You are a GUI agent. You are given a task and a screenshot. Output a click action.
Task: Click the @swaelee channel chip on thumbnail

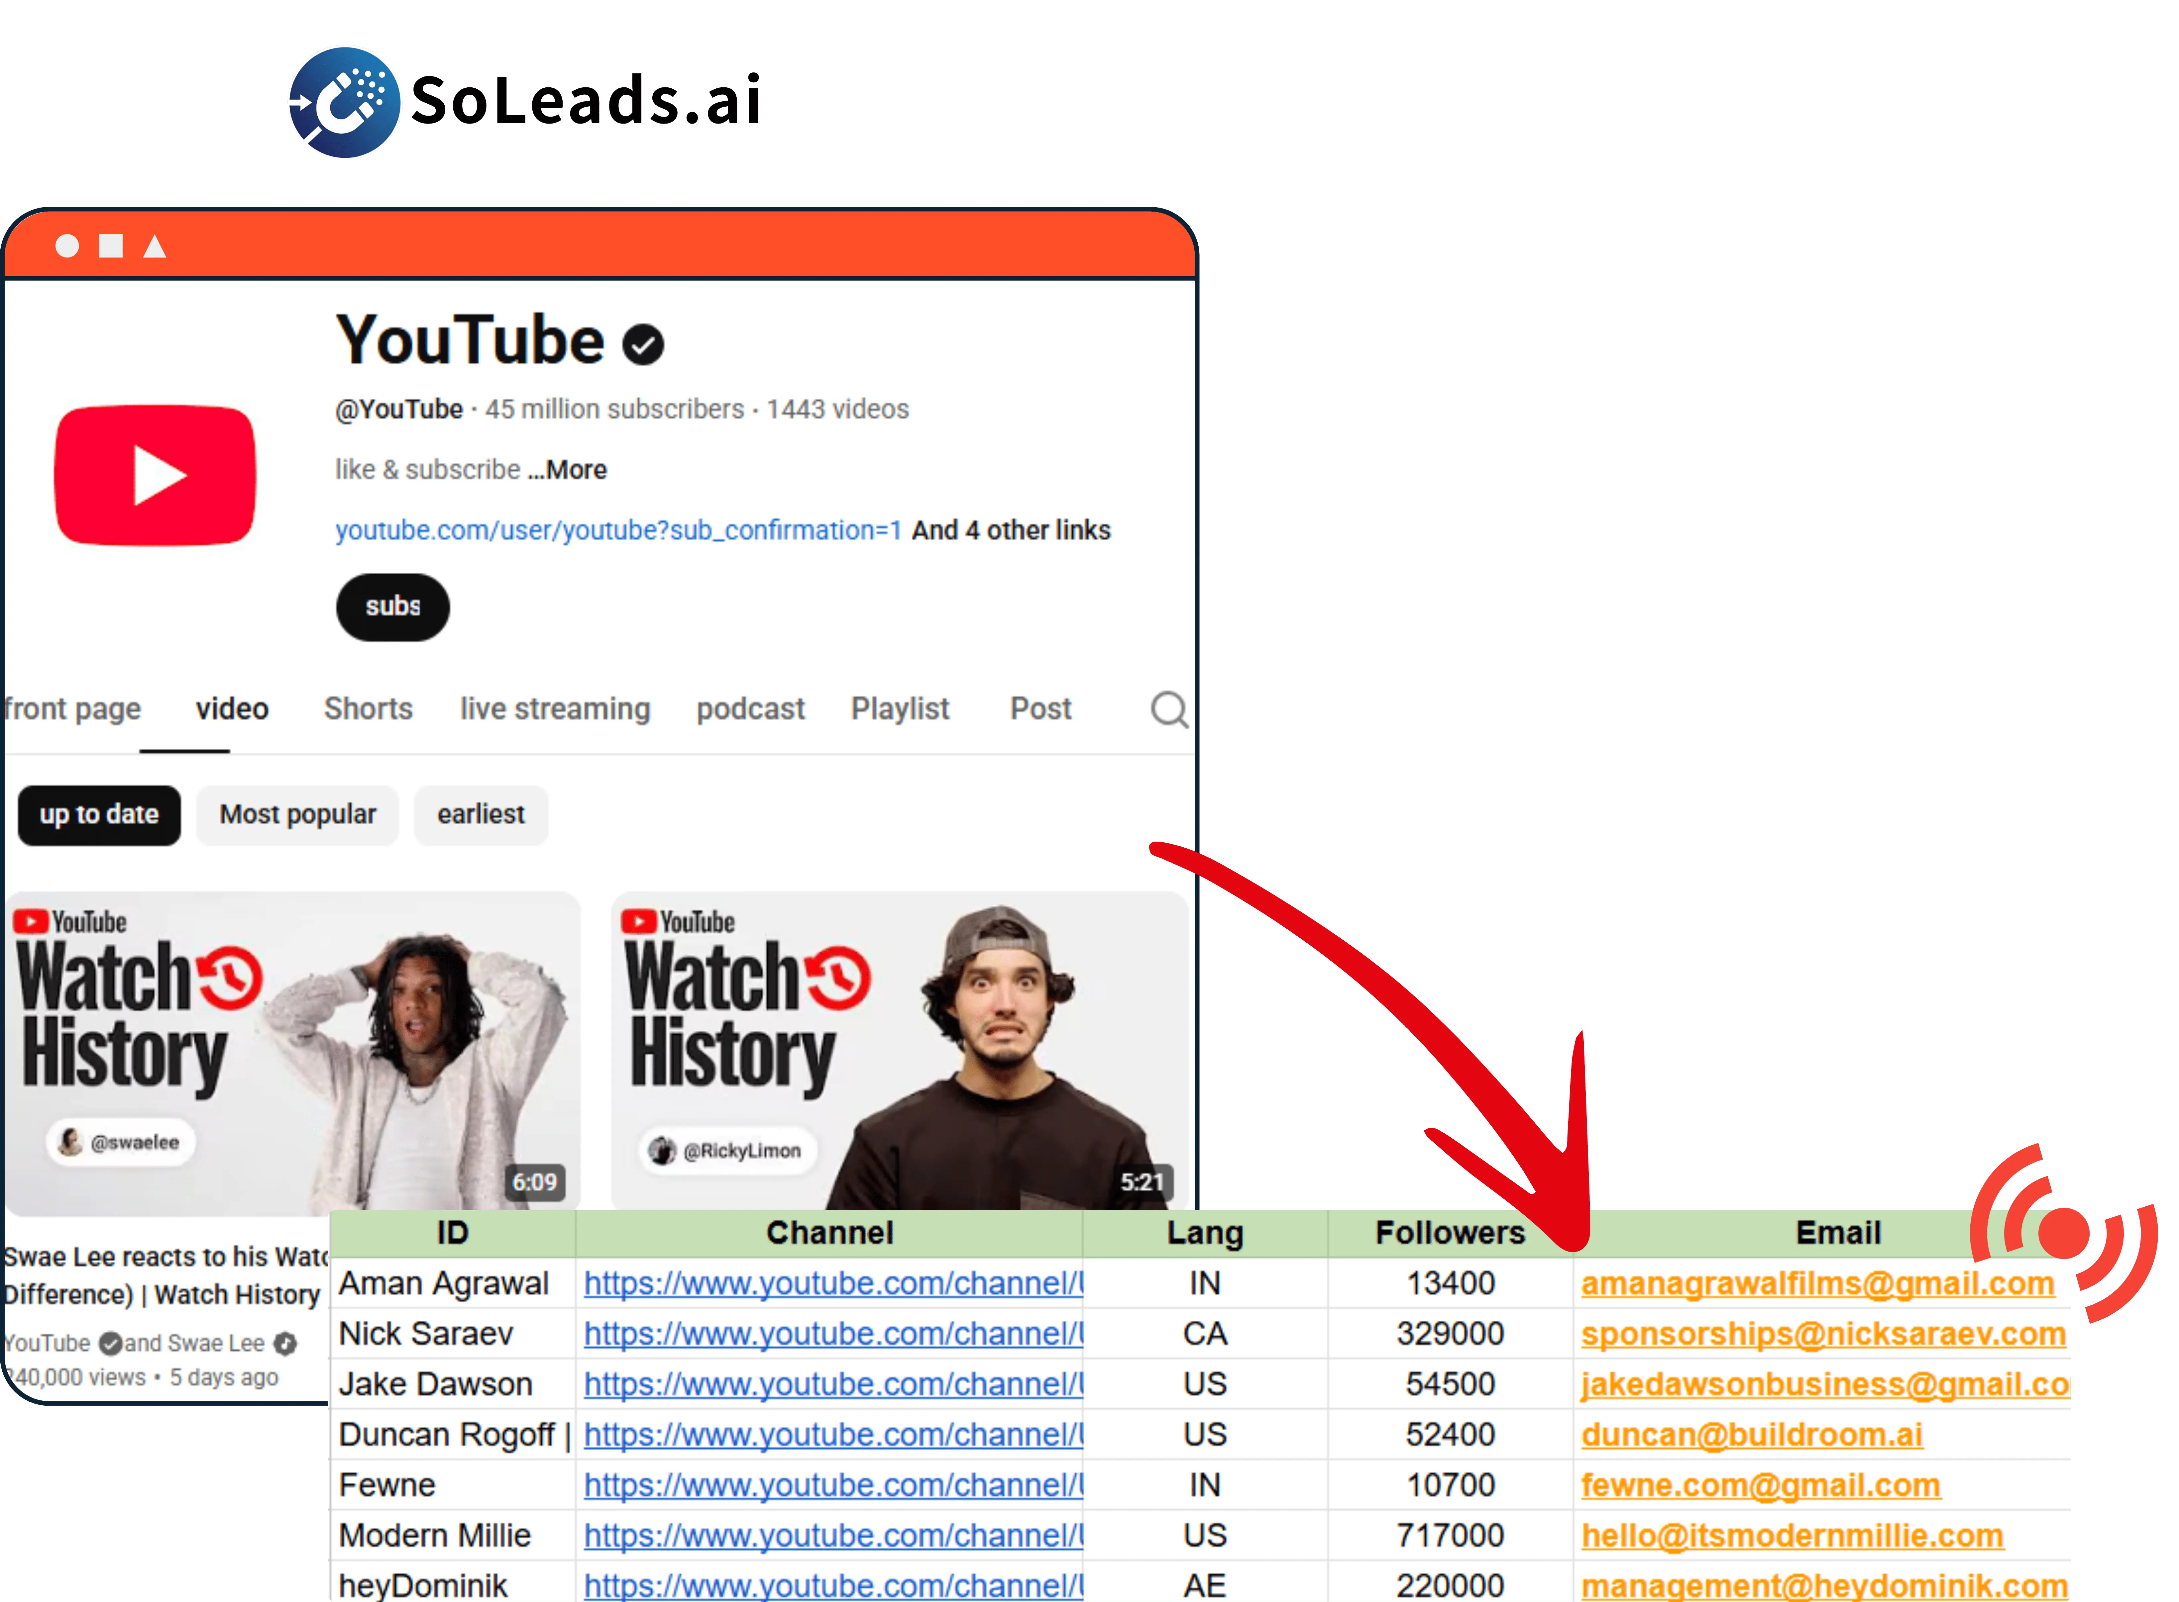121,1141
